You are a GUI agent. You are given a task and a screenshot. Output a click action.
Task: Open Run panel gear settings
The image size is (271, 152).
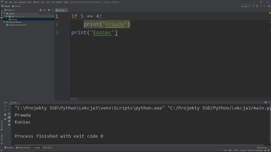[x=265, y=102]
